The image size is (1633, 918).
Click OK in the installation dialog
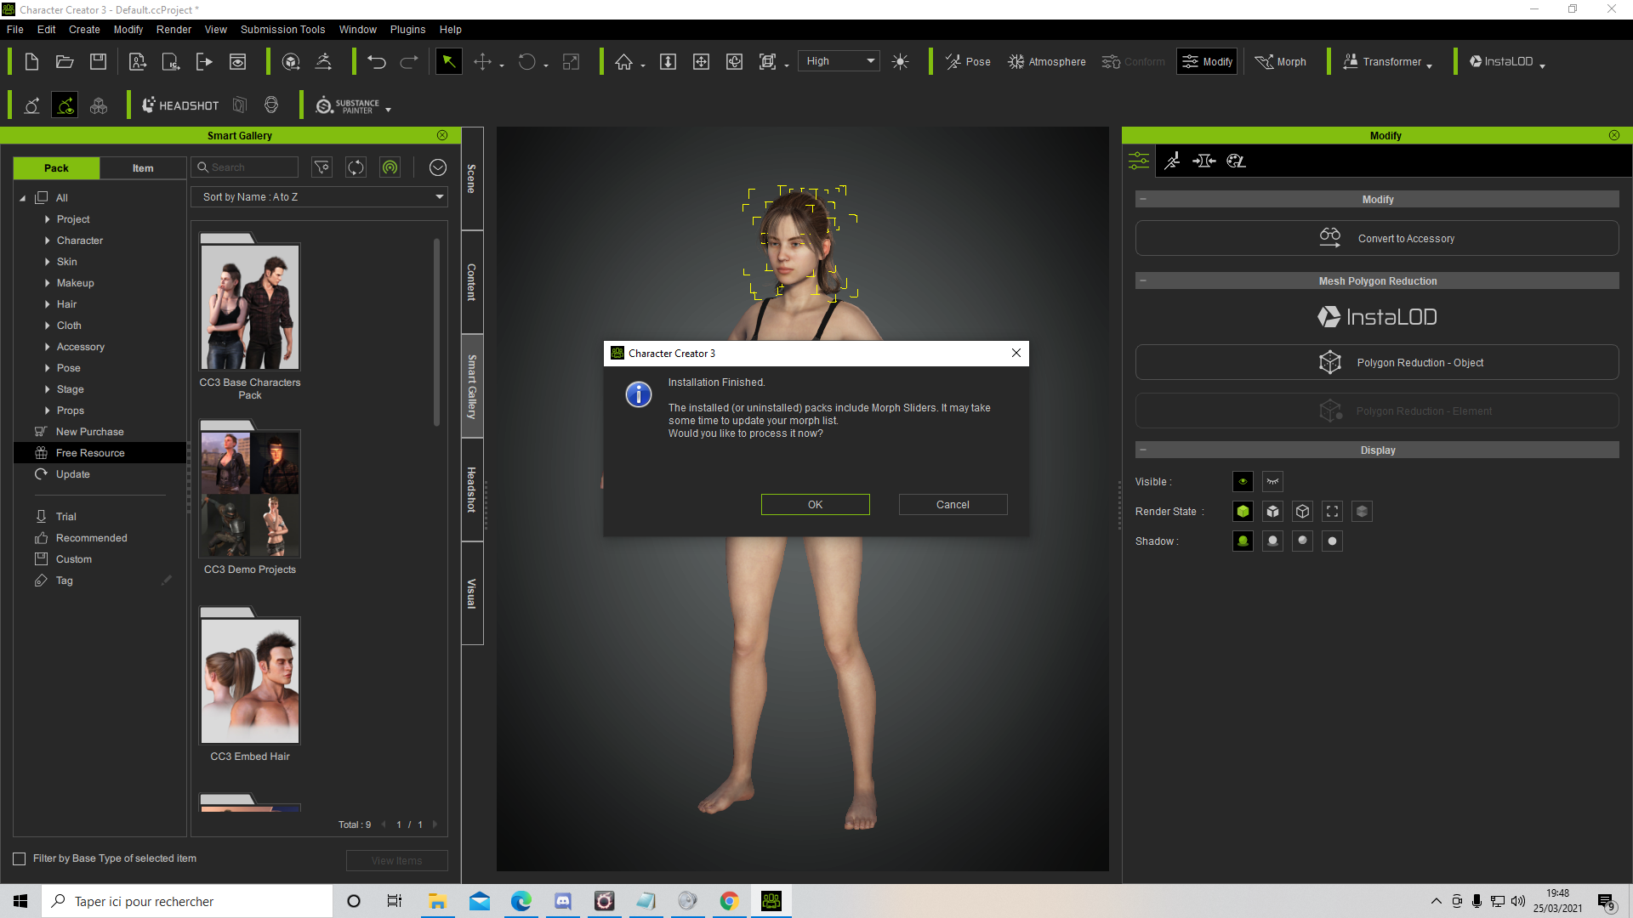[815, 505]
